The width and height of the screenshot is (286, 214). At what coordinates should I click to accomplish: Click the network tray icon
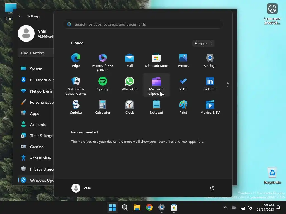[243, 207]
